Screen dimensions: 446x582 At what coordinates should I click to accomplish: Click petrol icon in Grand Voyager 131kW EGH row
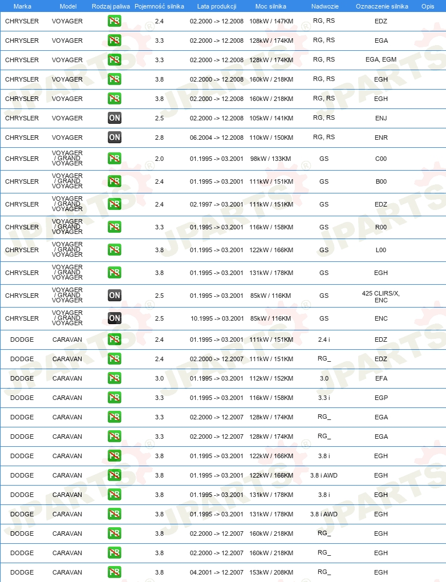(114, 273)
